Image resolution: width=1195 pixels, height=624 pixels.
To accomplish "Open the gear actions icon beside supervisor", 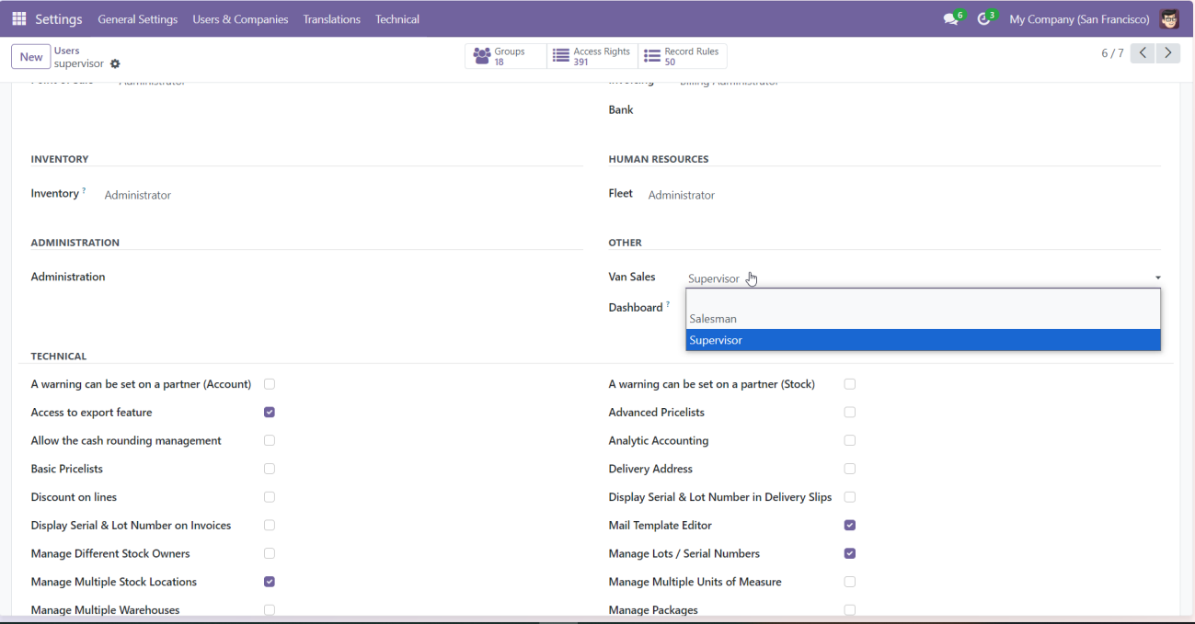I will [x=115, y=64].
